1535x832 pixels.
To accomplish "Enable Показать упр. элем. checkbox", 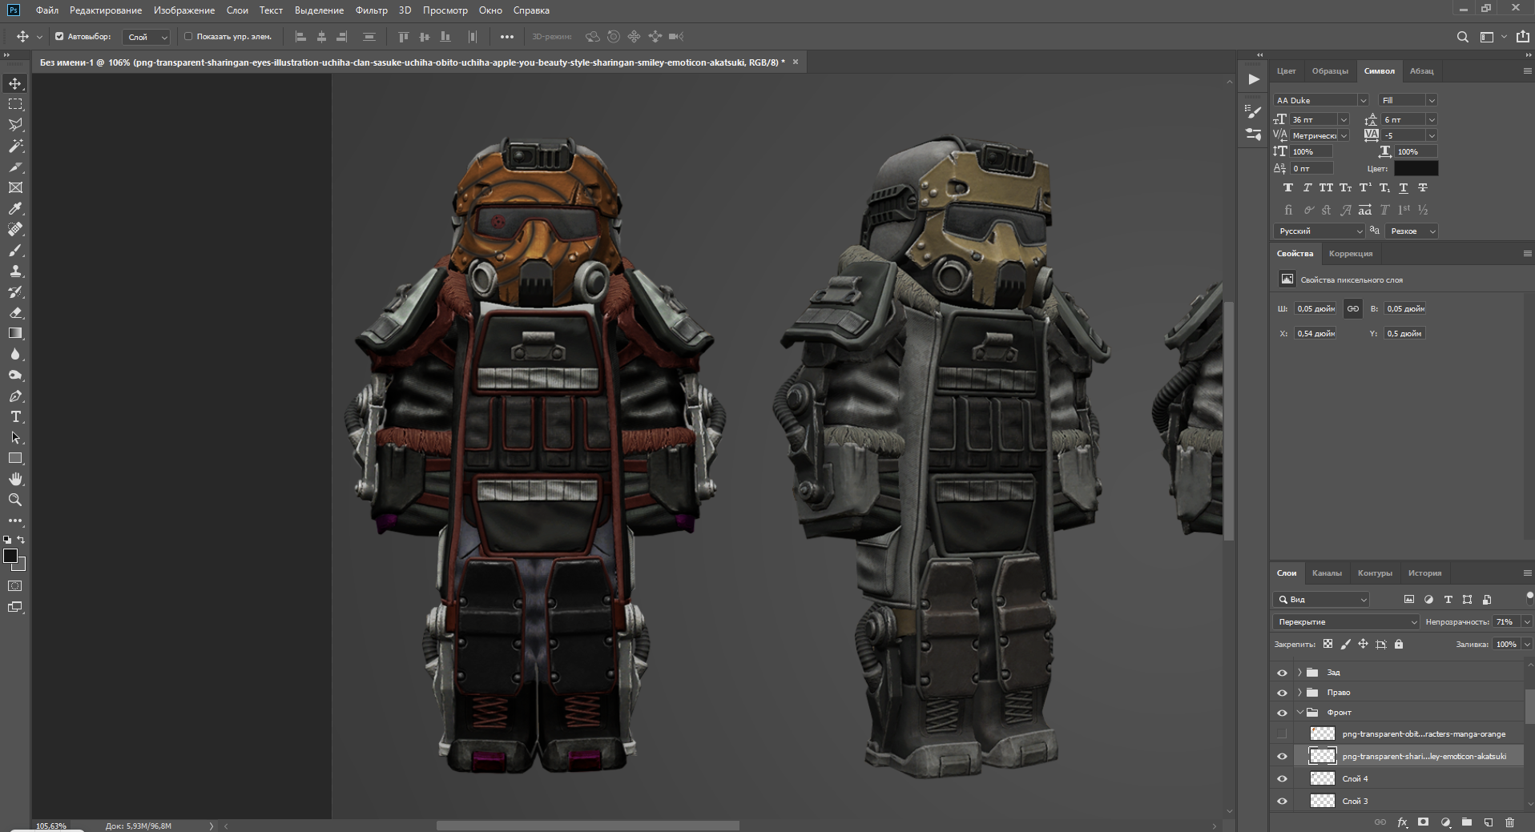I will (188, 36).
